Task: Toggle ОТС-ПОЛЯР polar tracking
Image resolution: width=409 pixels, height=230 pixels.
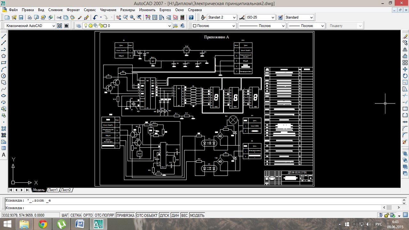Action: pyautogui.click(x=104, y=215)
